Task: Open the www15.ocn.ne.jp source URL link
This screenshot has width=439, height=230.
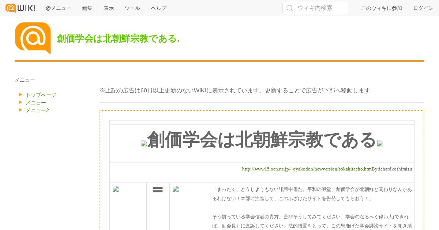Action: point(307,169)
